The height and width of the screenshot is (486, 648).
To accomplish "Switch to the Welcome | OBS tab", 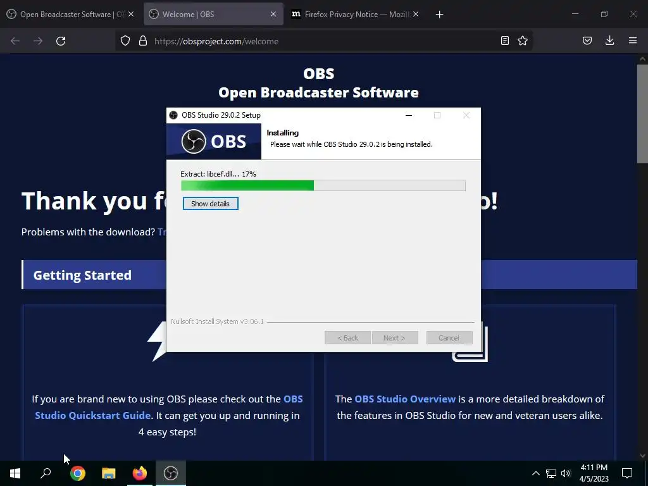I will coord(213,15).
